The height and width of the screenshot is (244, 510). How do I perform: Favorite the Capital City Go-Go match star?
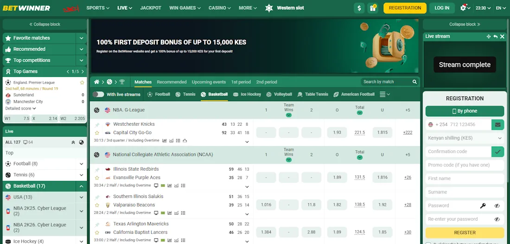click(x=97, y=133)
